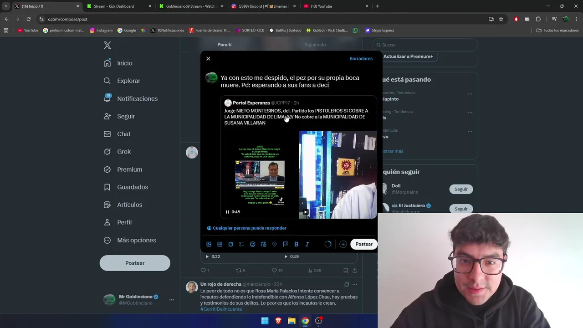Screen dimensions: 583x328
Task: Click the flag icon in compose toolbar
Action: point(285,244)
